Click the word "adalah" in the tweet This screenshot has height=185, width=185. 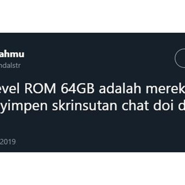120,88
